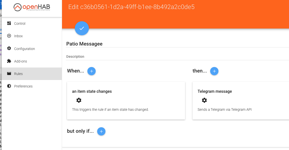Click the Inbox plus-circle icon

9,36
